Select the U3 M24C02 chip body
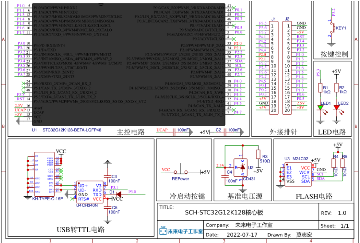 pos(298,174)
